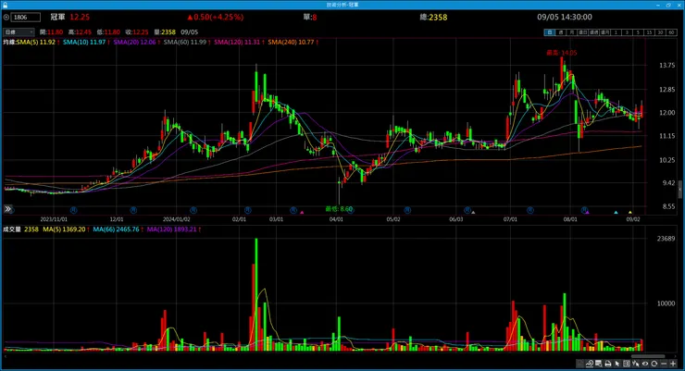Select the 30-minute period button
The image size is (685, 371).
(x=660, y=32)
